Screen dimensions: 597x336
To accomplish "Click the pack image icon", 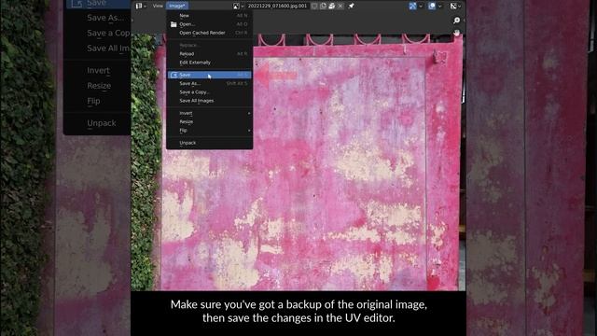I will click(332, 6).
